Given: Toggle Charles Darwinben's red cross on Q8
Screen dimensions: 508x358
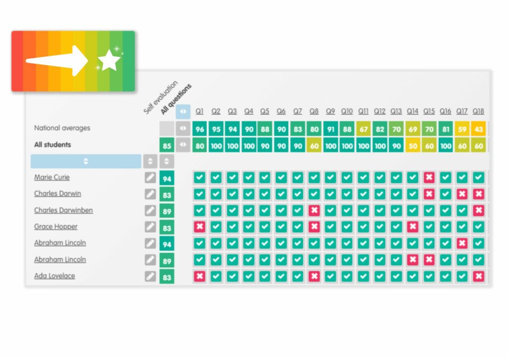Looking at the screenshot, I should click(x=314, y=210).
